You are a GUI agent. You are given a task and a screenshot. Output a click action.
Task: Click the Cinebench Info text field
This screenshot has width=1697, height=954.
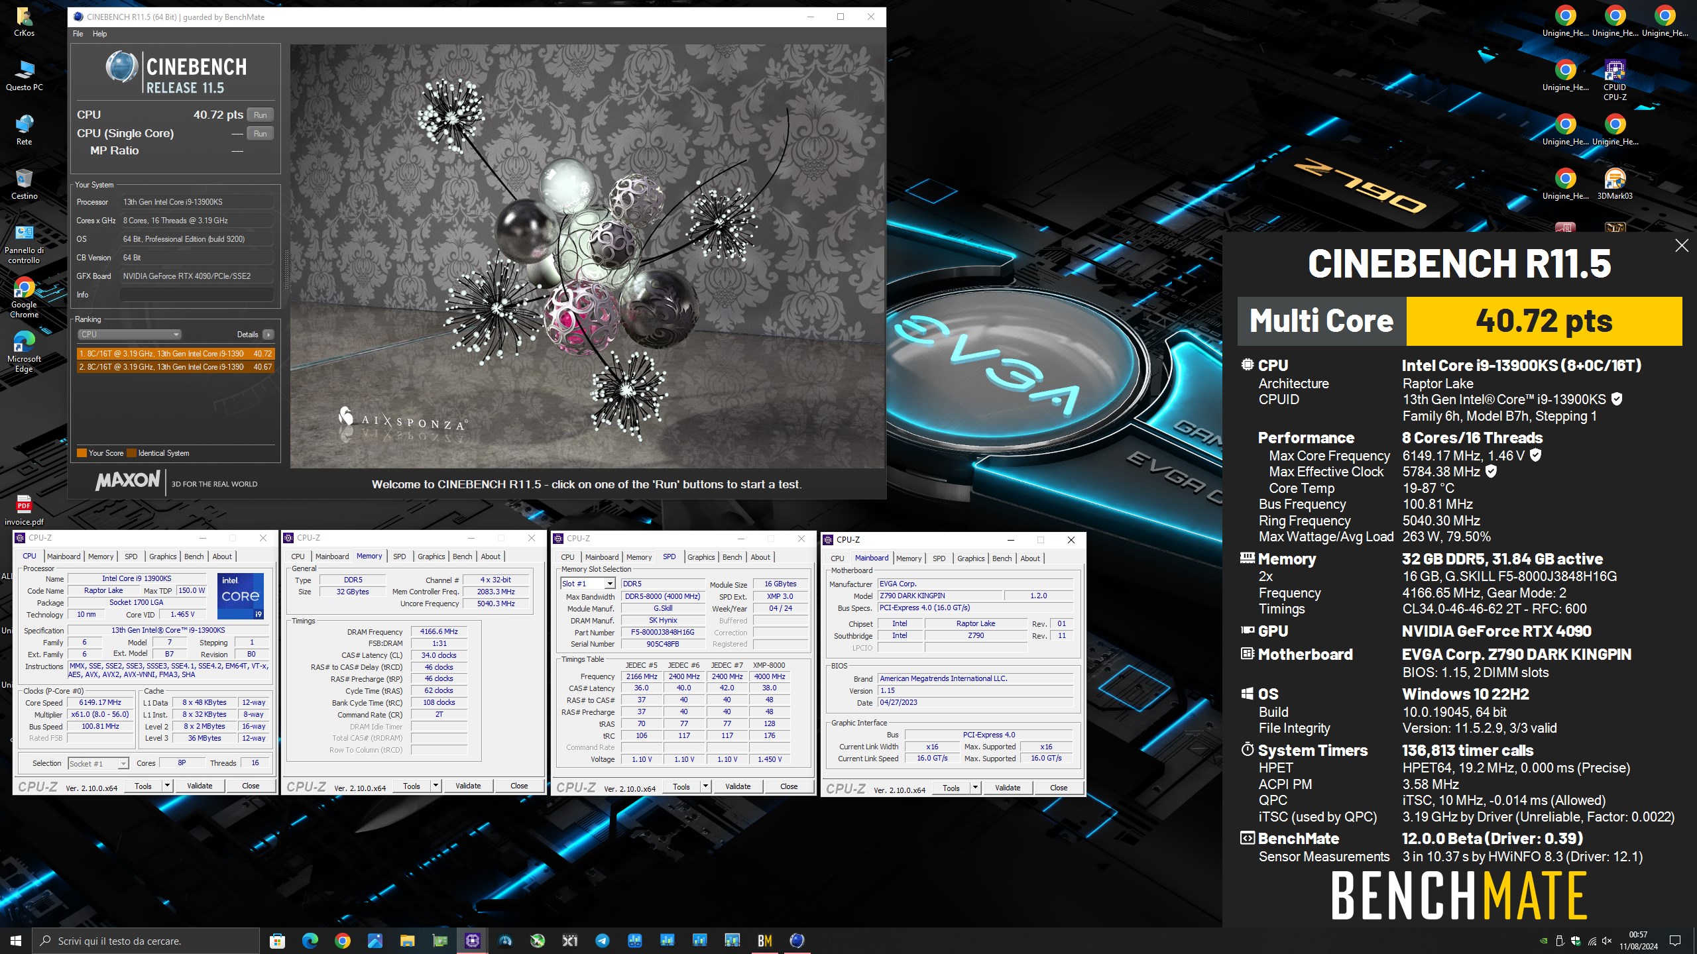point(197,295)
